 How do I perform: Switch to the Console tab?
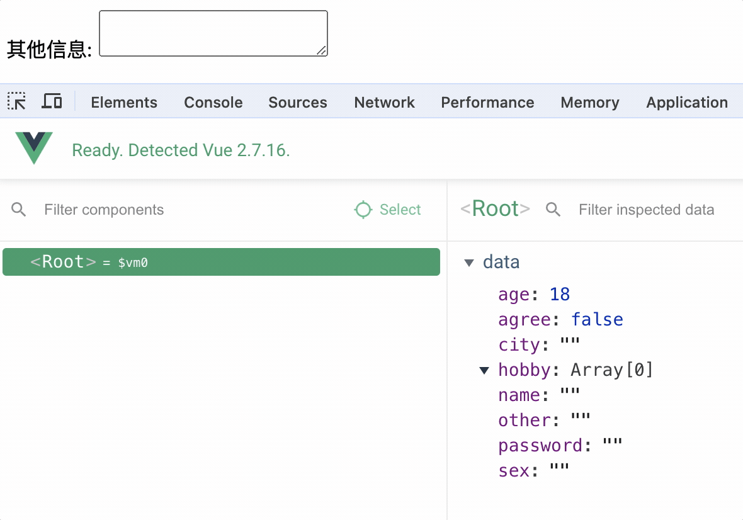(213, 103)
